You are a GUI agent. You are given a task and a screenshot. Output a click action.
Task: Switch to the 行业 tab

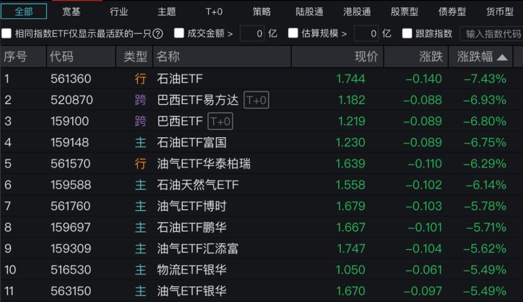119,11
